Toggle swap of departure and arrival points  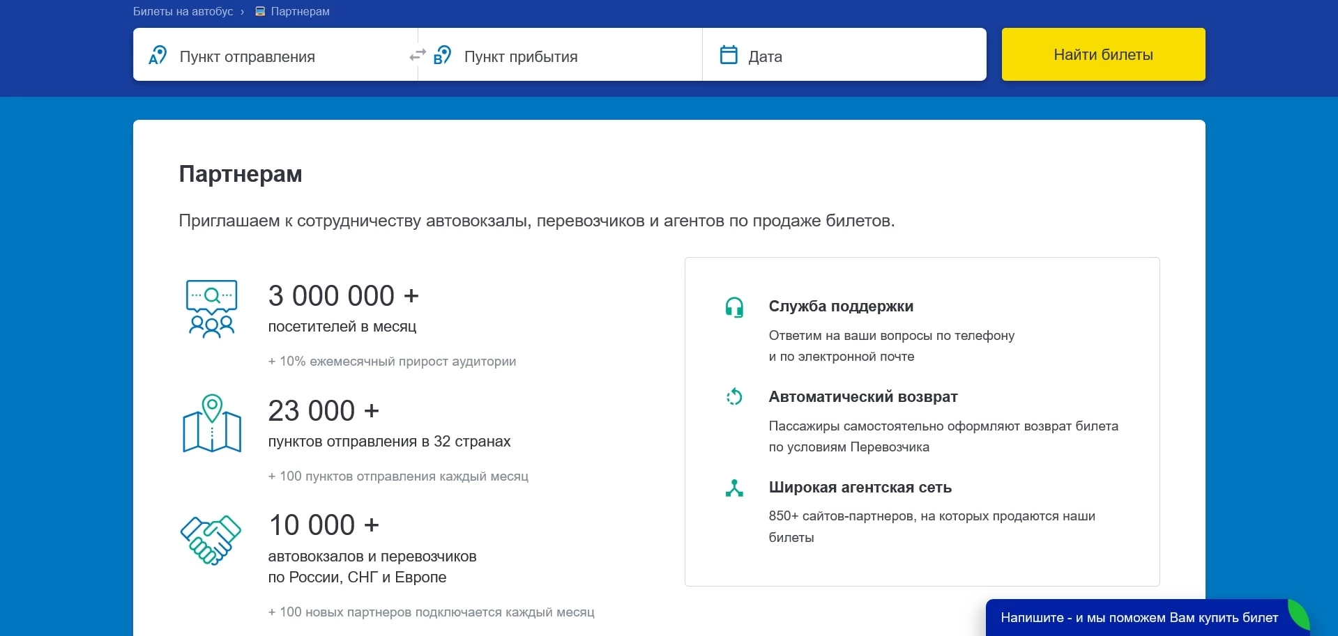[417, 55]
